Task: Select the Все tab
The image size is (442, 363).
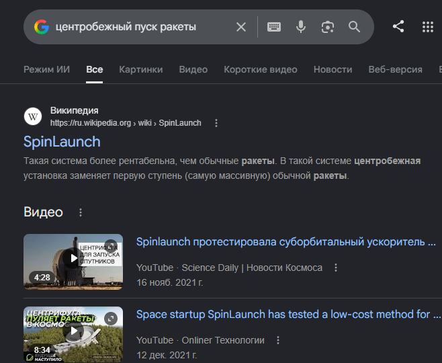Action: pyautogui.click(x=95, y=69)
